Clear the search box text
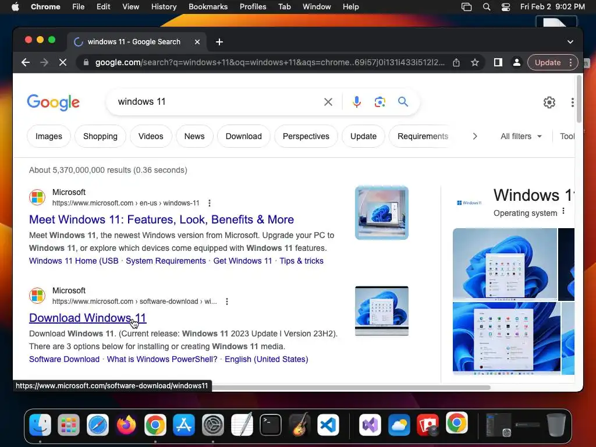Image resolution: width=596 pixels, height=447 pixels. (328, 102)
